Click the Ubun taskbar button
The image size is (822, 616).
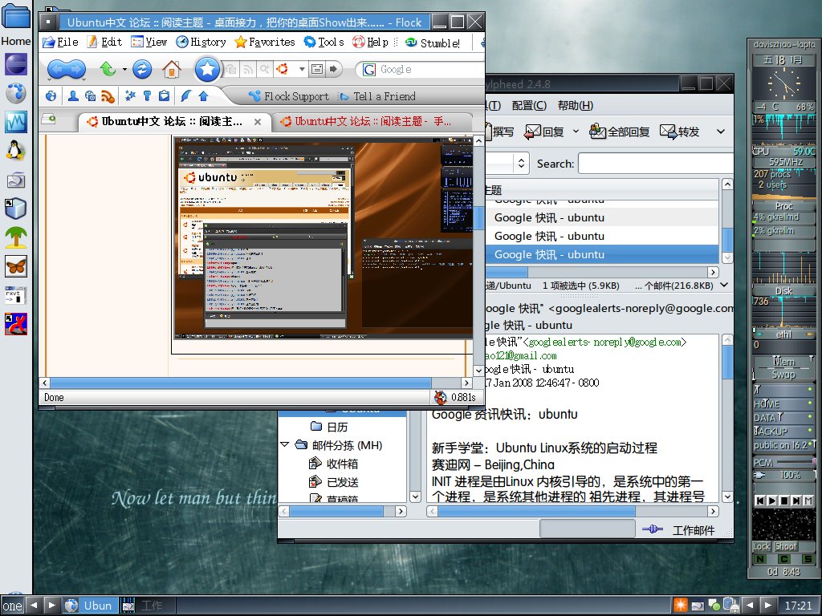(88, 606)
